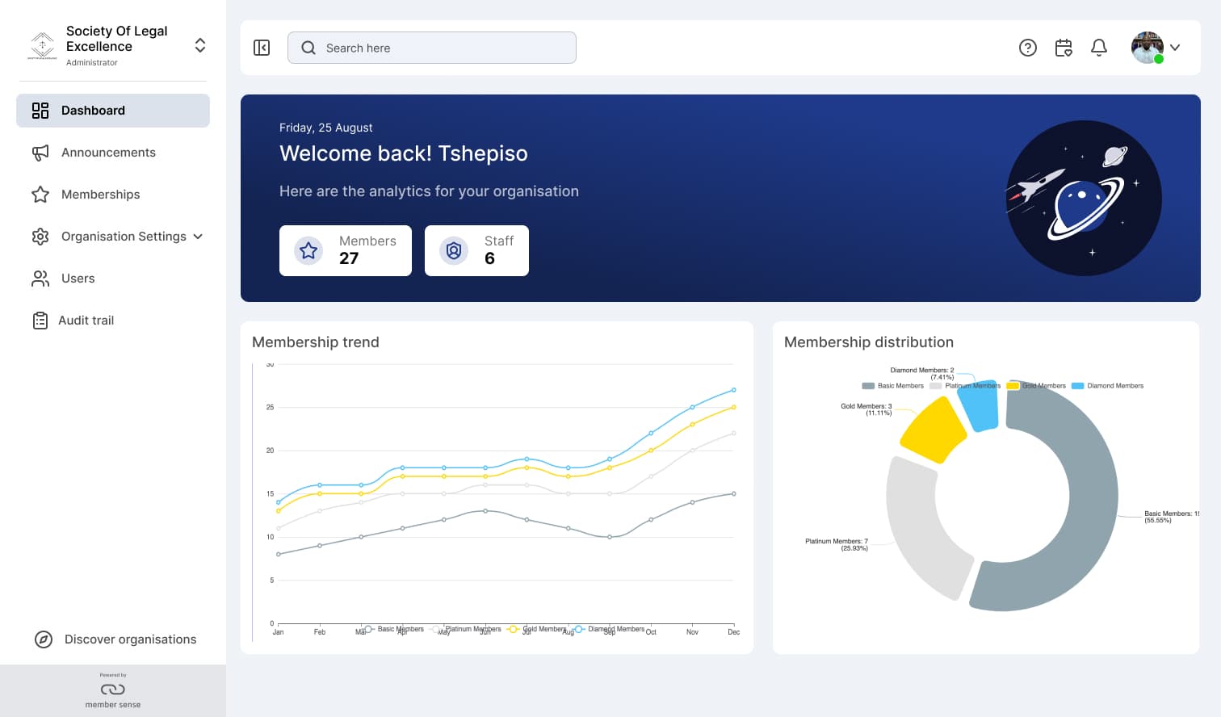
Task: Click the Staff shield icon
Action: click(x=454, y=251)
